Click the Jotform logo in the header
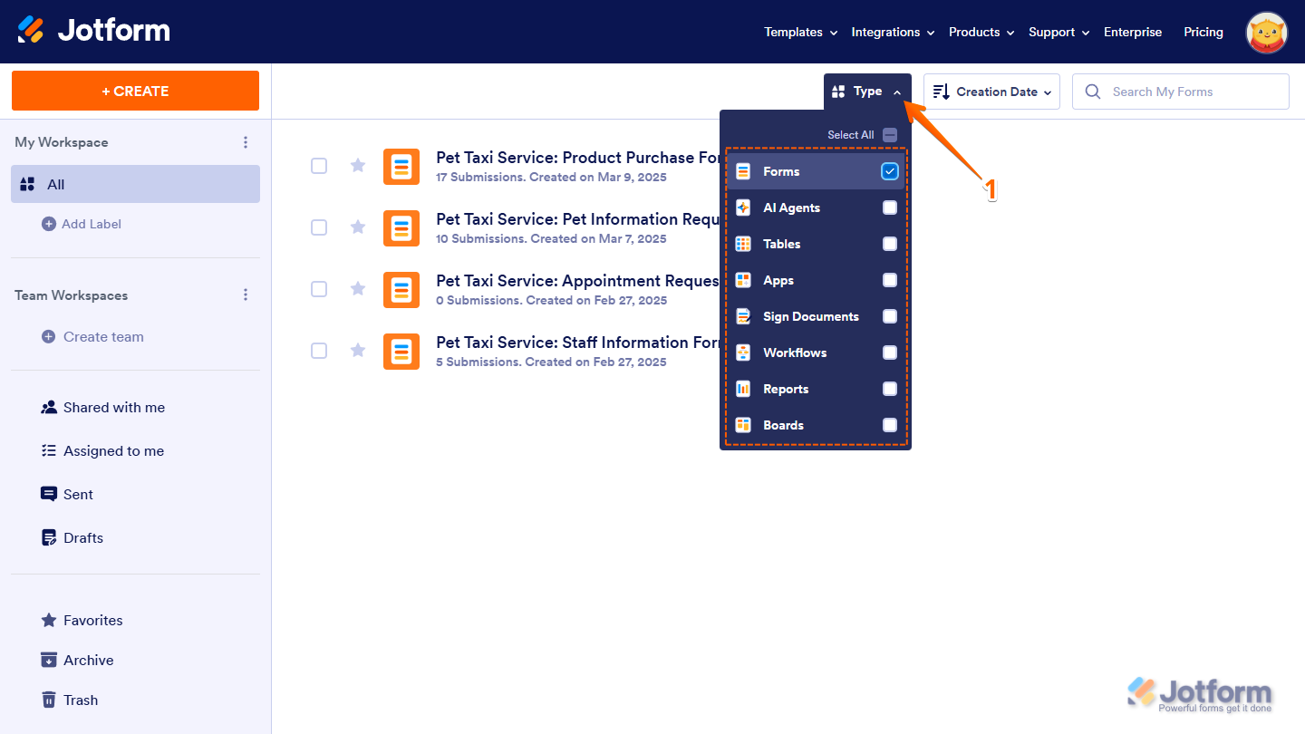Image resolution: width=1305 pixels, height=734 pixels. pyautogui.click(x=93, y=30)
